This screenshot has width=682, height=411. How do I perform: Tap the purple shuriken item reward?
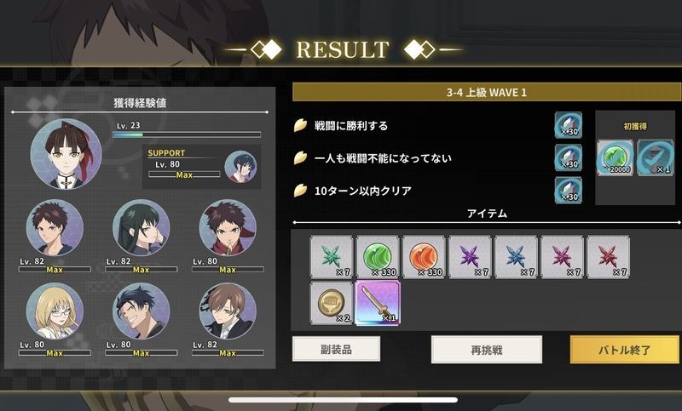470,257
